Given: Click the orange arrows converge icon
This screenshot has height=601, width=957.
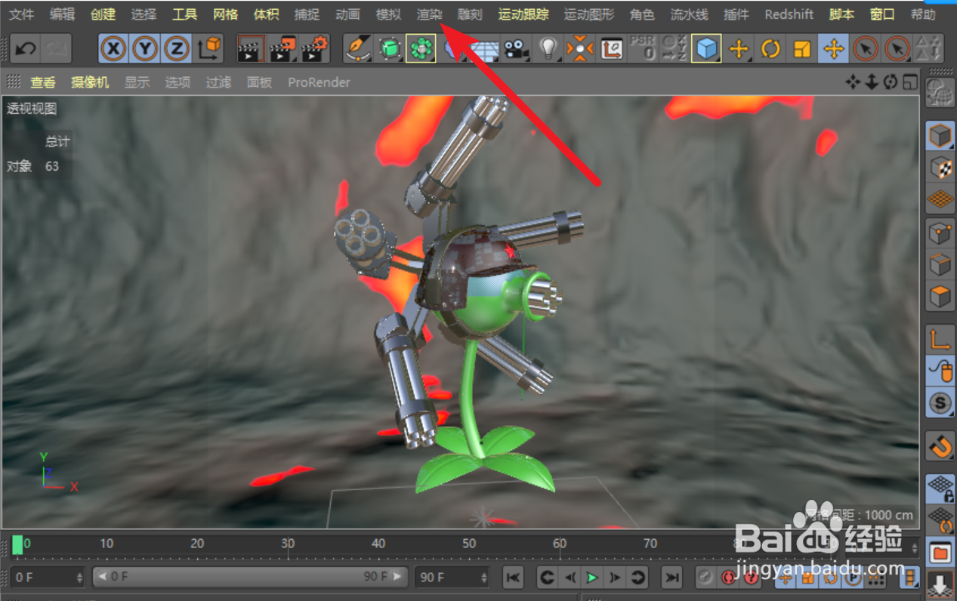Looking at the screenshot, I should 580,49.
